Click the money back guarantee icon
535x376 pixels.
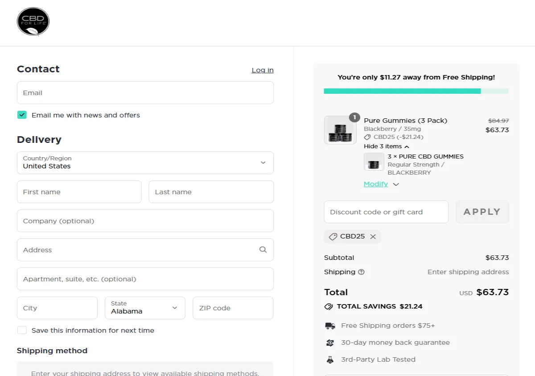pyautogui.click(x=330, y=343)
